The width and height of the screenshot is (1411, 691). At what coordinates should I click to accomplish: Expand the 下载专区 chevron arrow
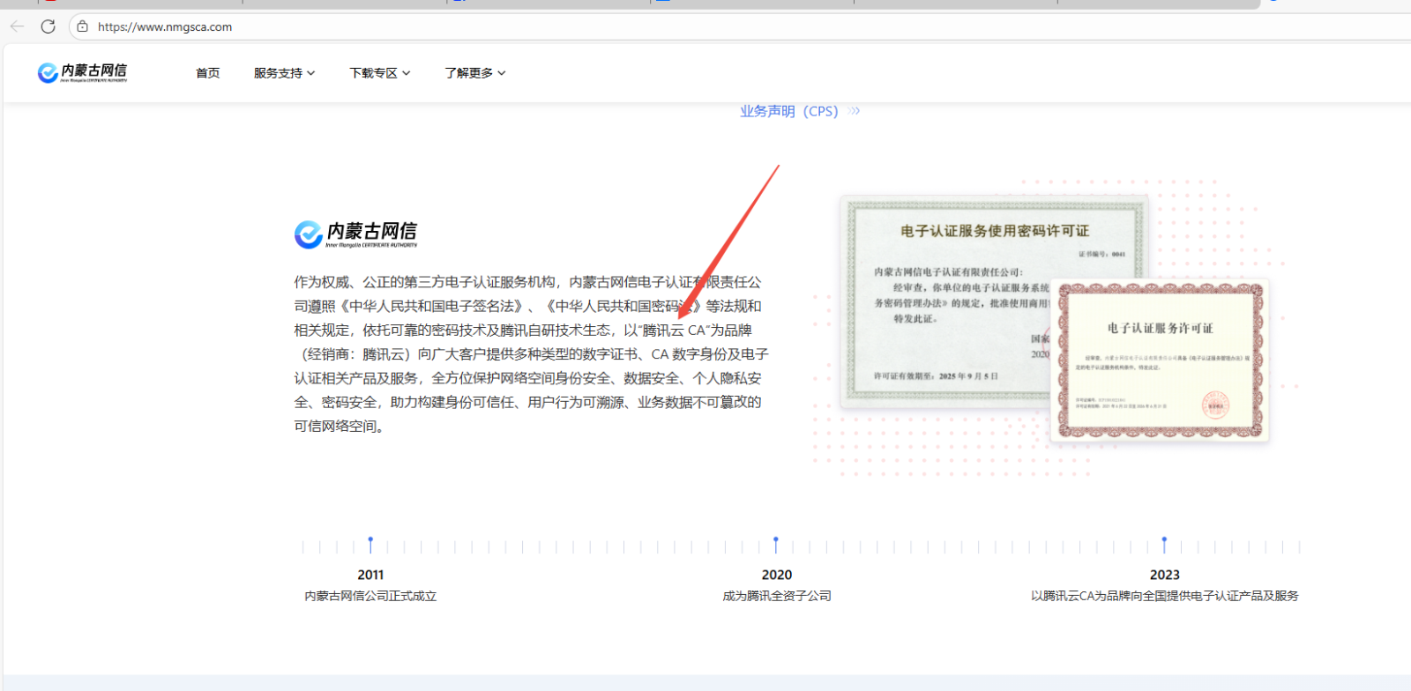pyautogui.click(x=406, y=73)
